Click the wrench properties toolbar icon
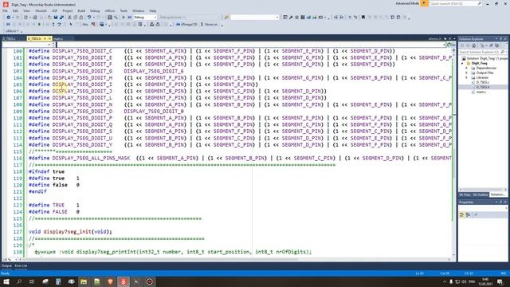 coord(291,18)
